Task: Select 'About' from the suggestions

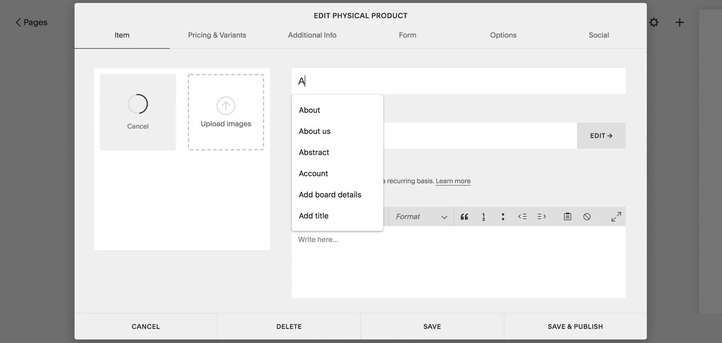Action: pos(337,110)
